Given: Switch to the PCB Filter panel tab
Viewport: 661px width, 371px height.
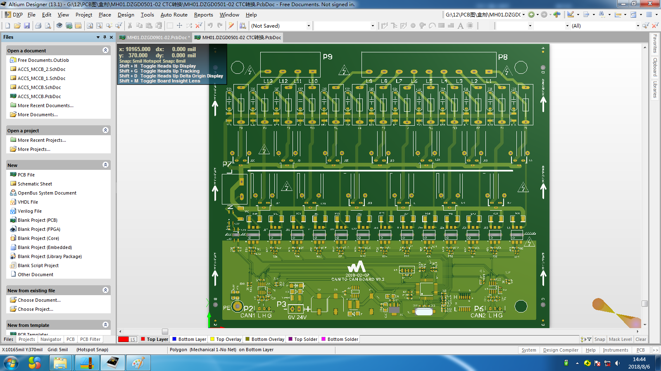Looking at the screenshot, I should click(90, 339).
